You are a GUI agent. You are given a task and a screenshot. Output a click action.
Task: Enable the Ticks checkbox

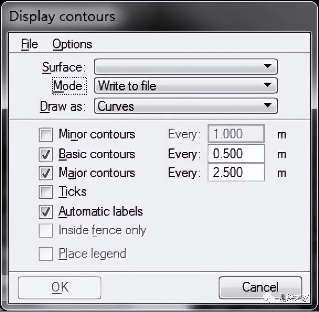pyautogui.click(x=46, y=192)
